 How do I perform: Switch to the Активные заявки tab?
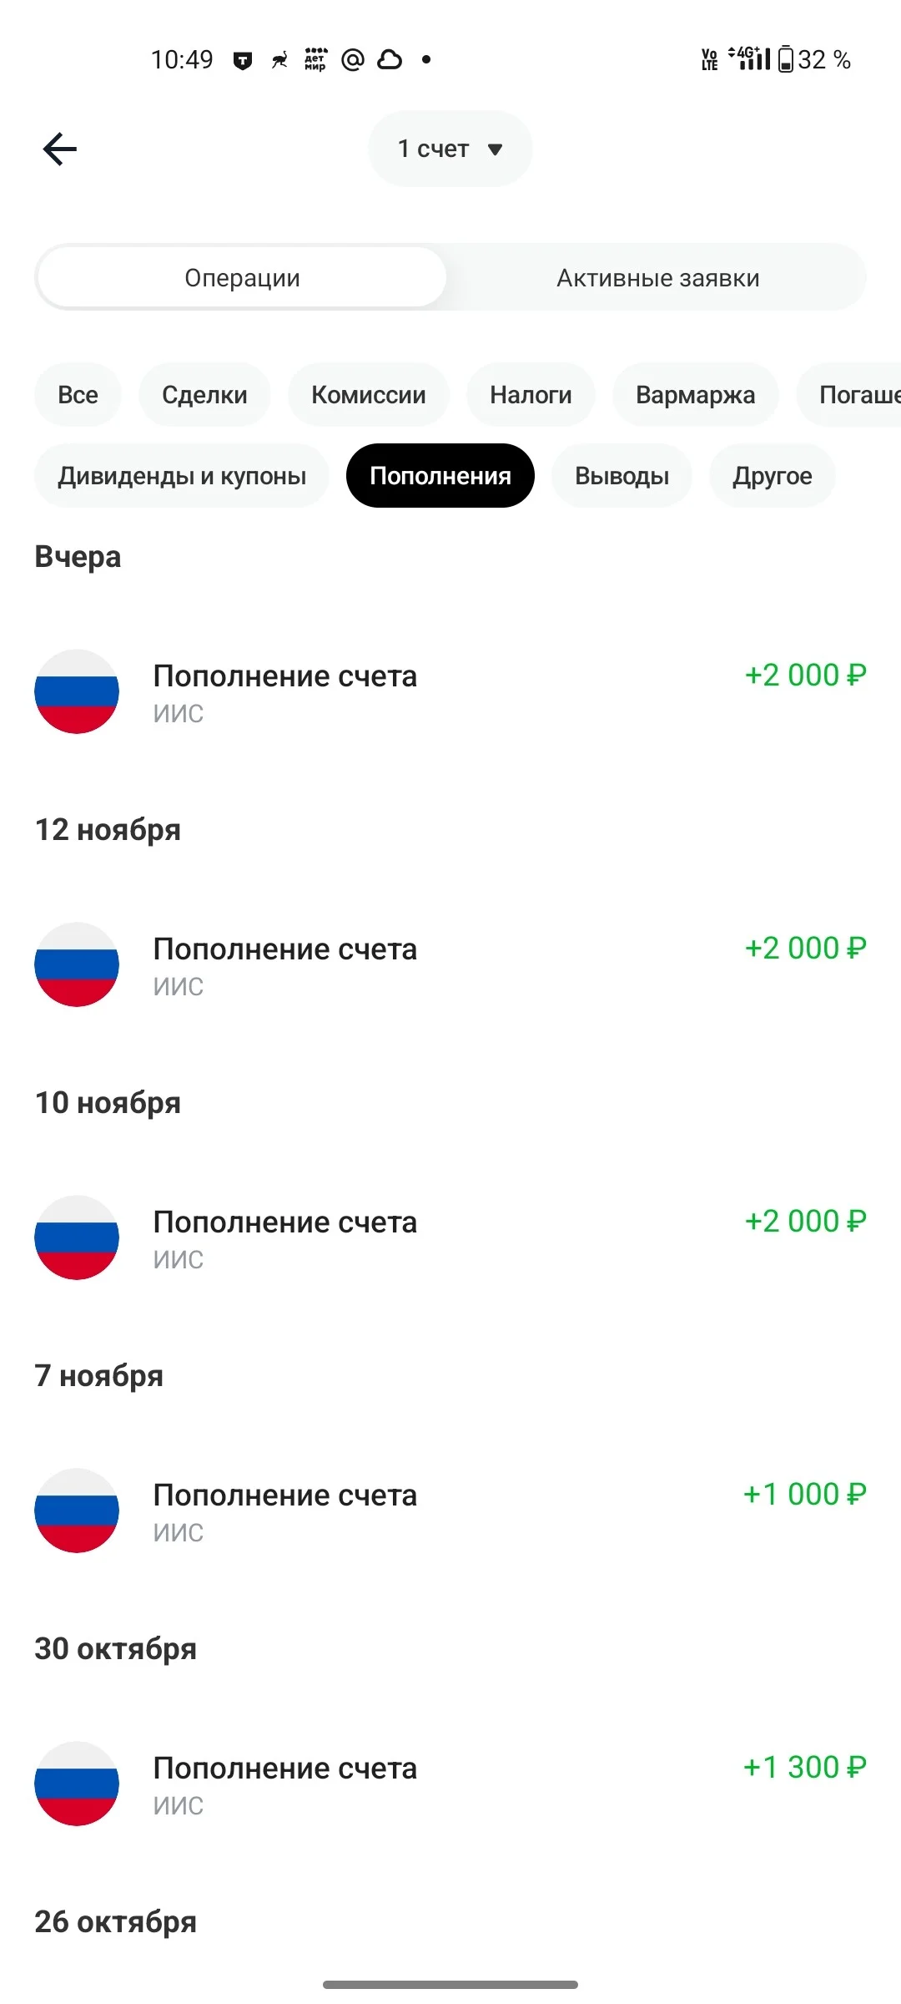click(x=657, y=277)
